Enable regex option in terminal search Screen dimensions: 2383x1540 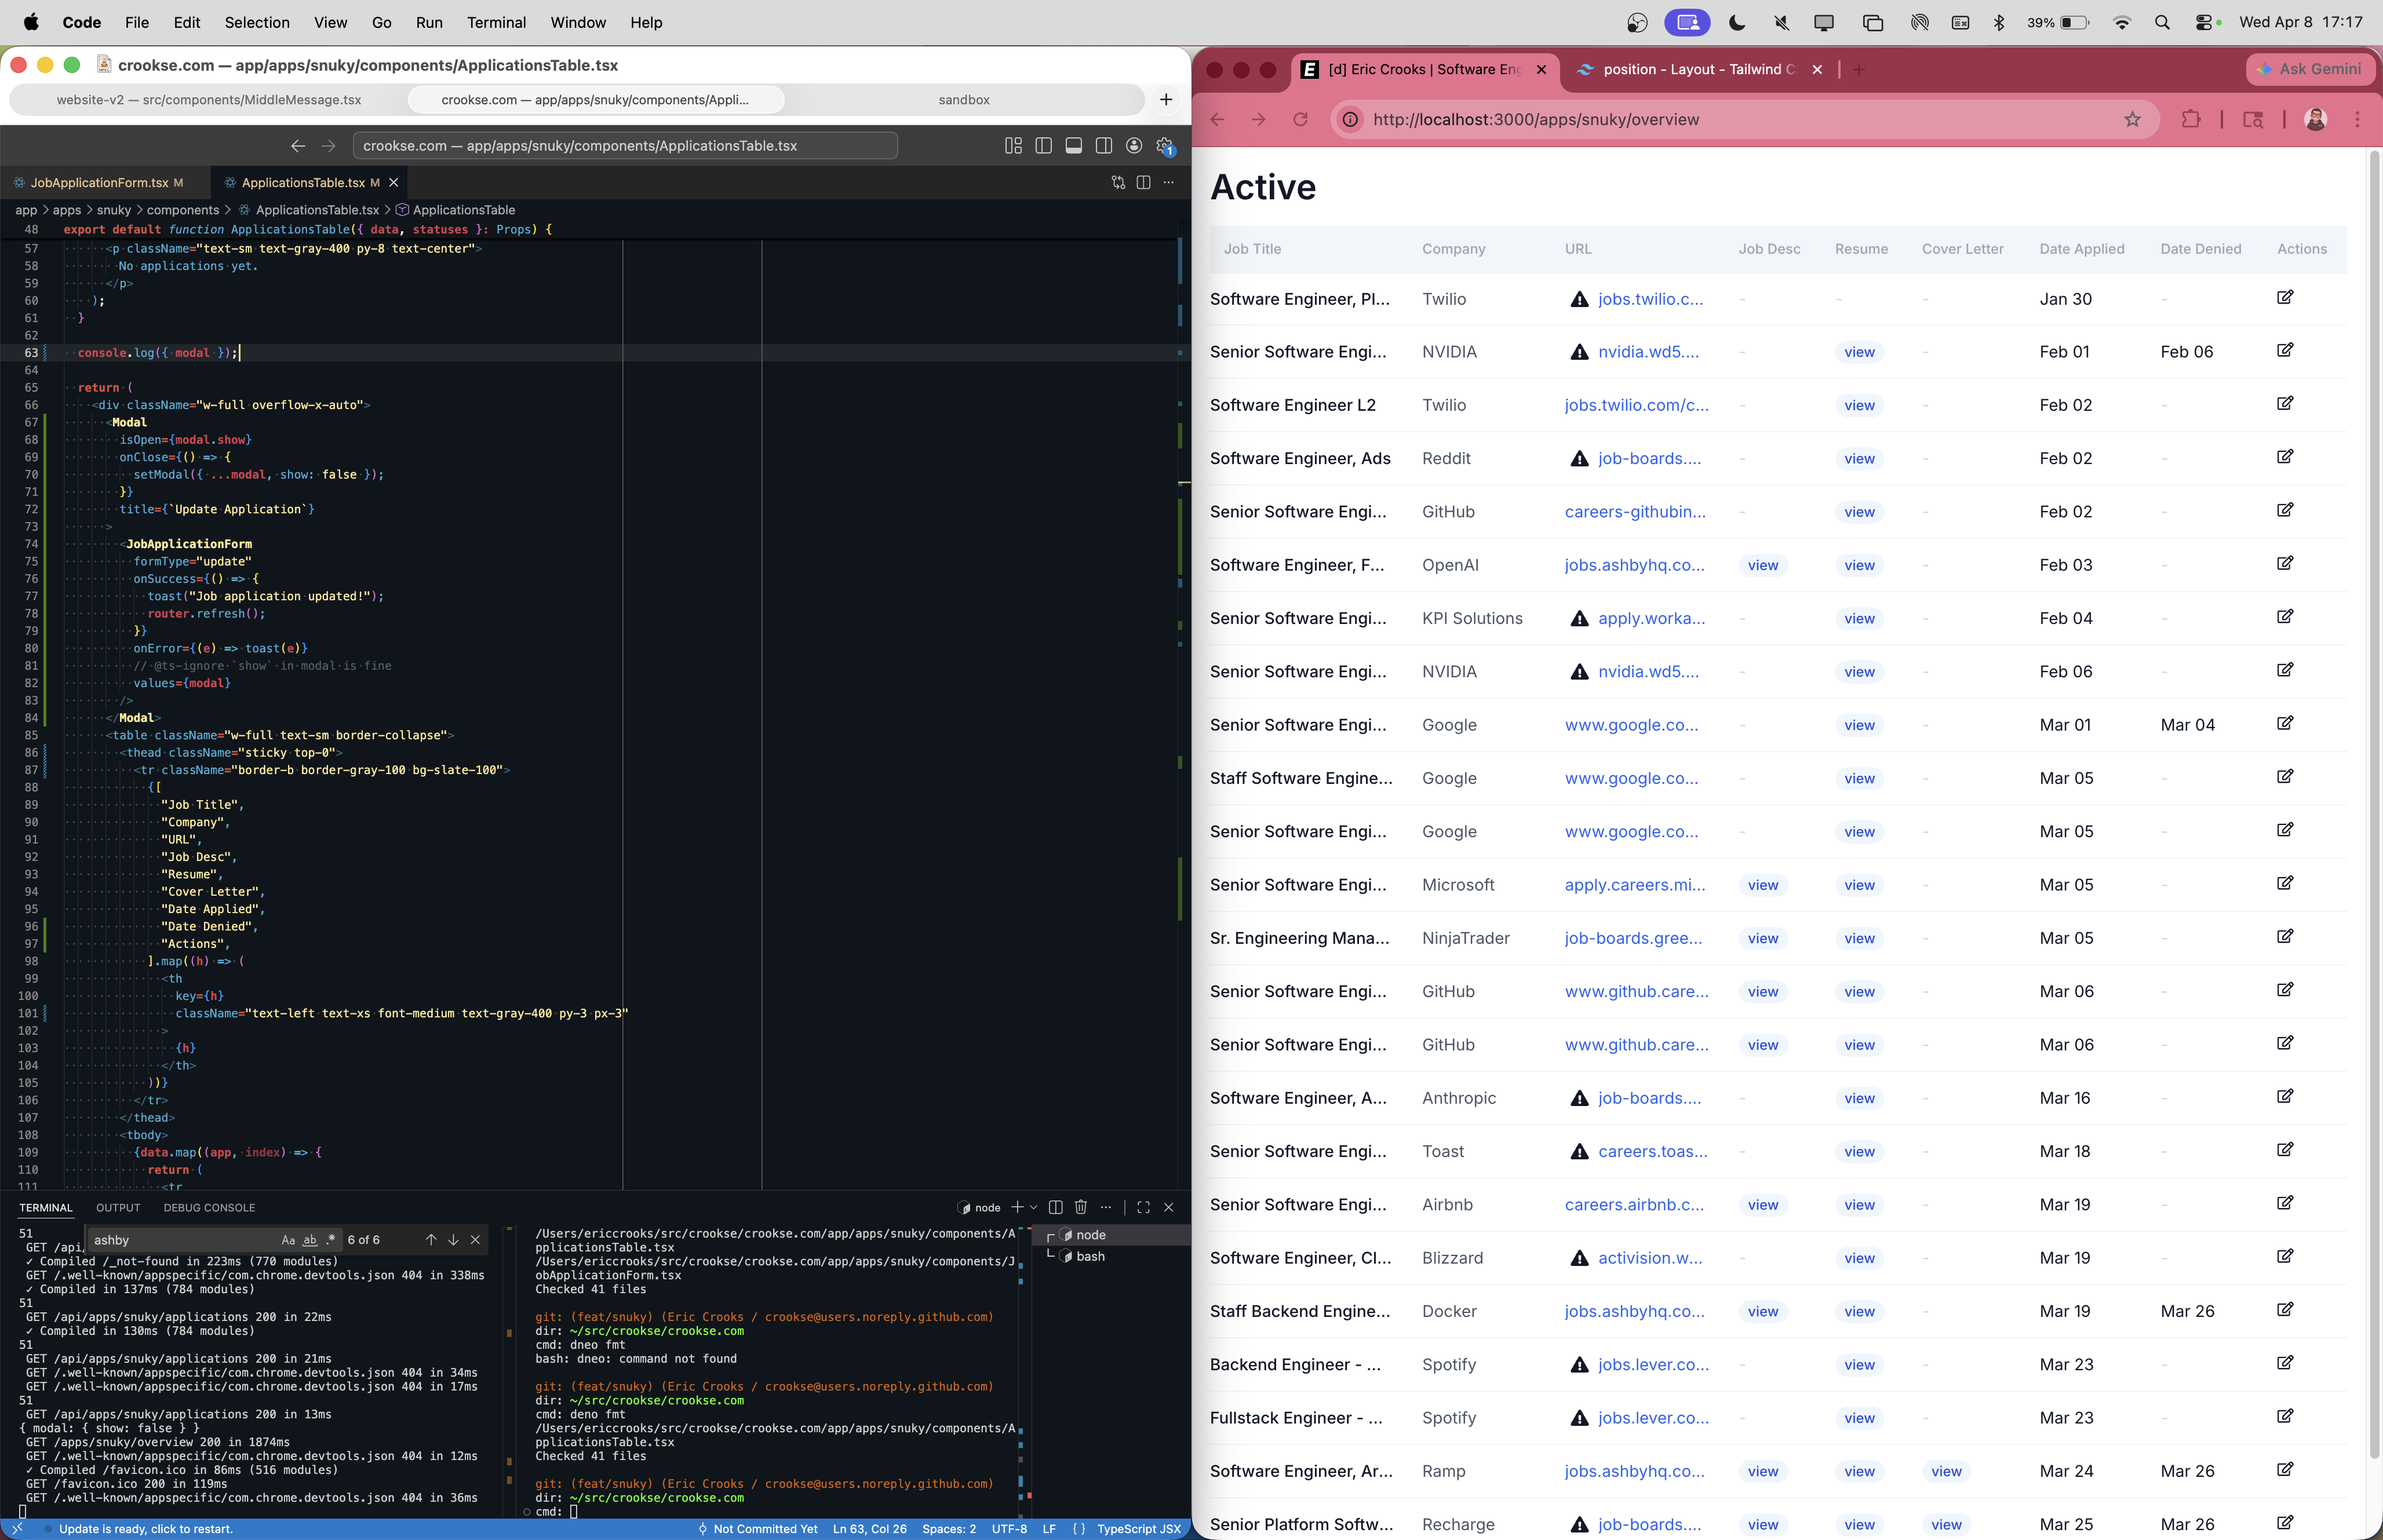coord(331,1240)
